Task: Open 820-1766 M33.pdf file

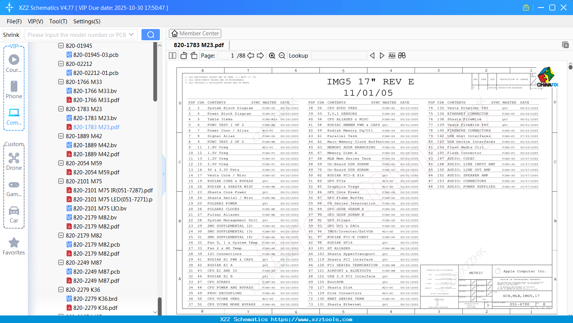Action: click(x=93, y=100)
